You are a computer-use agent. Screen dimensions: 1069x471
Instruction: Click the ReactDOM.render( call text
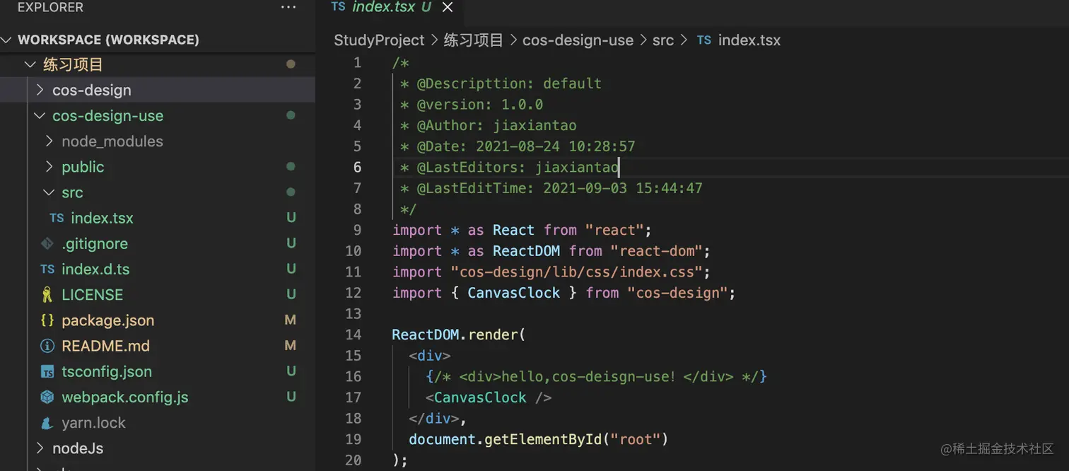click(459, 335)
